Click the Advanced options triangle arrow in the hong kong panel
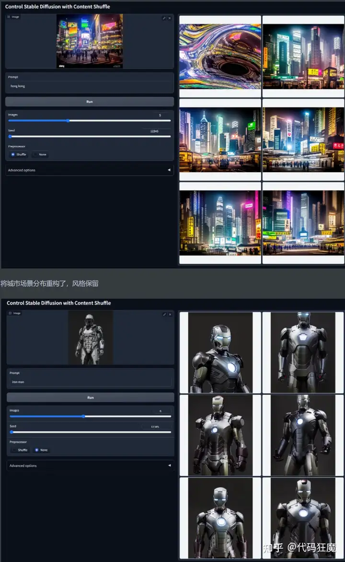 pos(169,170)
